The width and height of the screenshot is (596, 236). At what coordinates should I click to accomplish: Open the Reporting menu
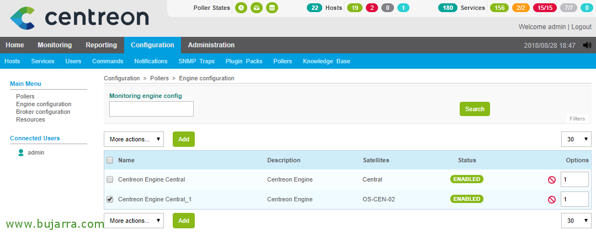tap(102, 45)
